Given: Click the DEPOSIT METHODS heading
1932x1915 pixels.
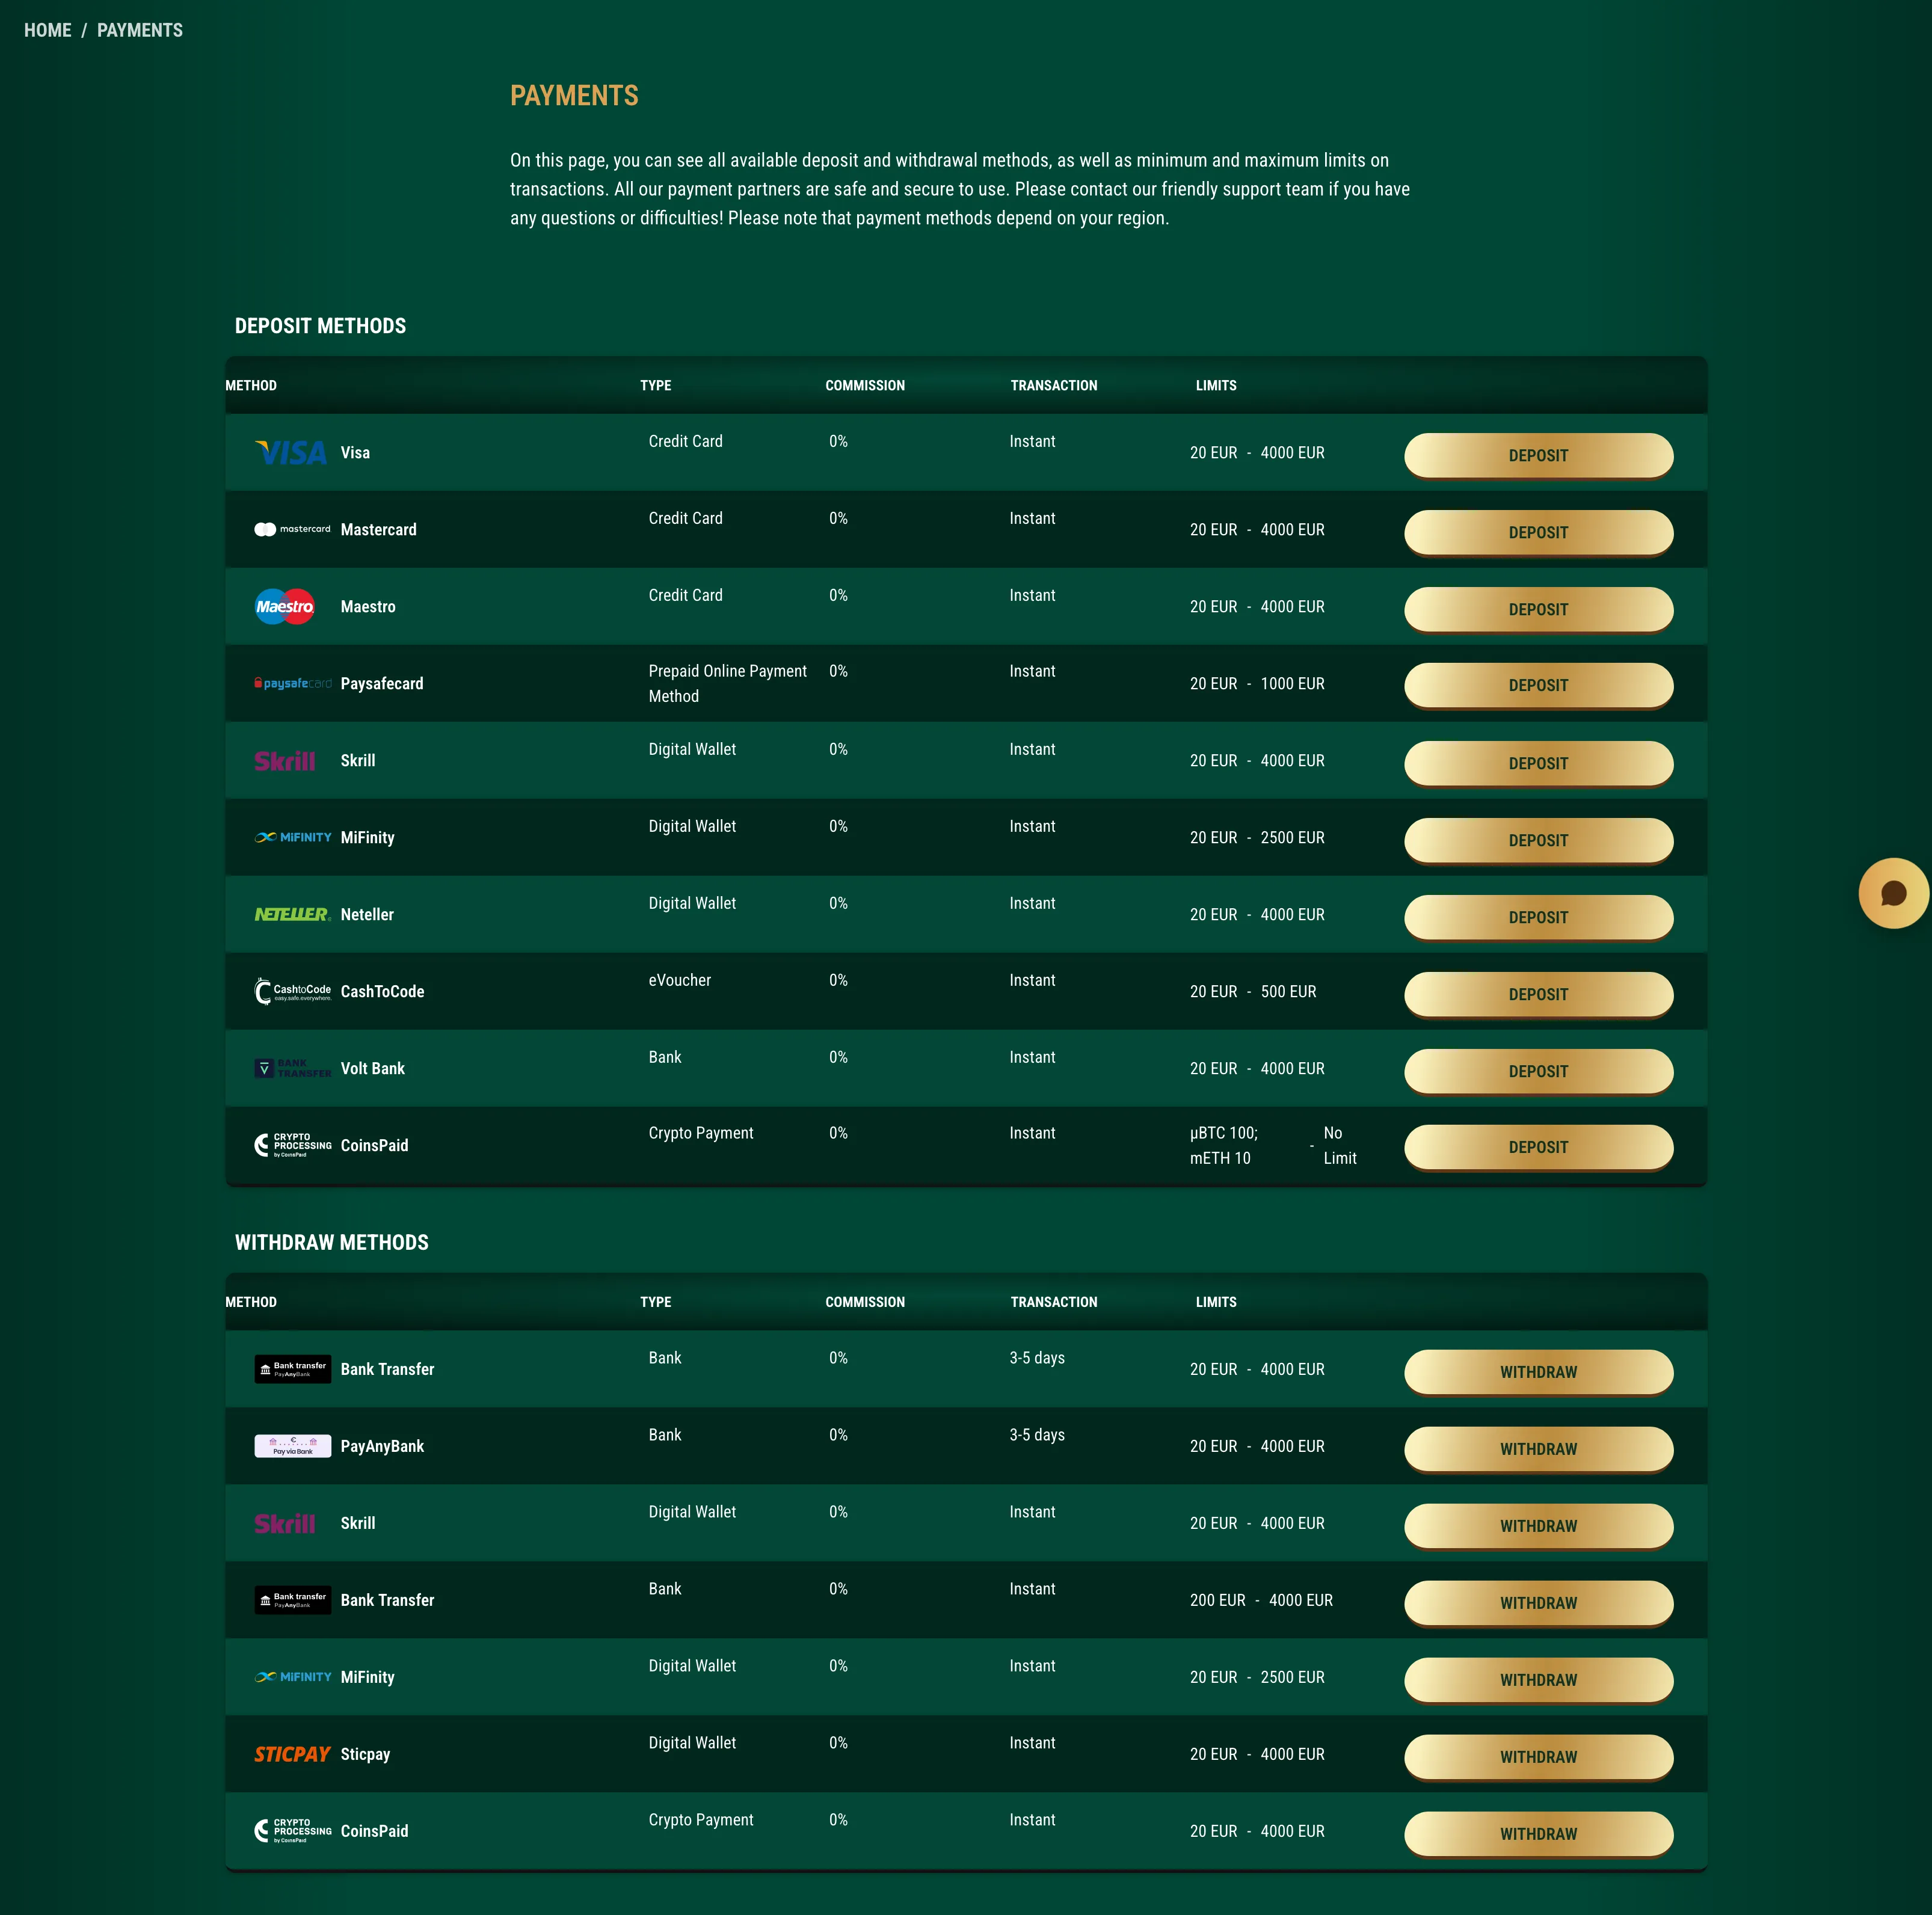Looking at the screenshot, I should pyautogui.click(x=320, y=326).
